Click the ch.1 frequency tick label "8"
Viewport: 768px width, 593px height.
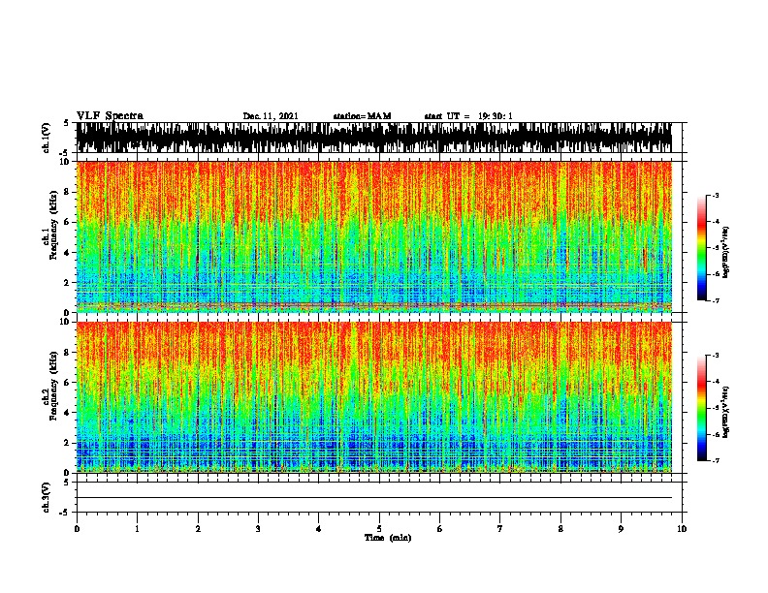coord(68,192)
